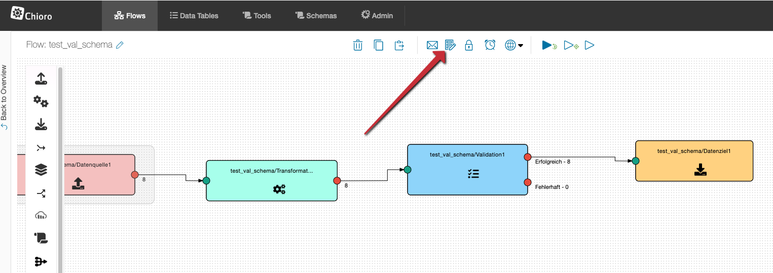Click the trash delete flow icon
773x273 pixels.
coord(358,45)
